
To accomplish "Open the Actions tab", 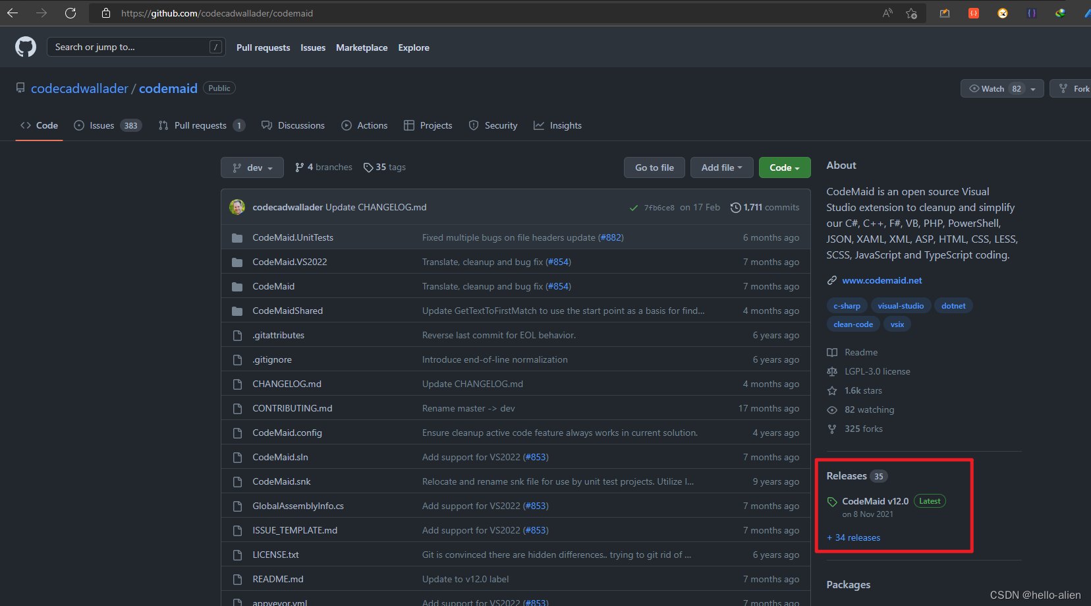I will click(x=364, y=125).
